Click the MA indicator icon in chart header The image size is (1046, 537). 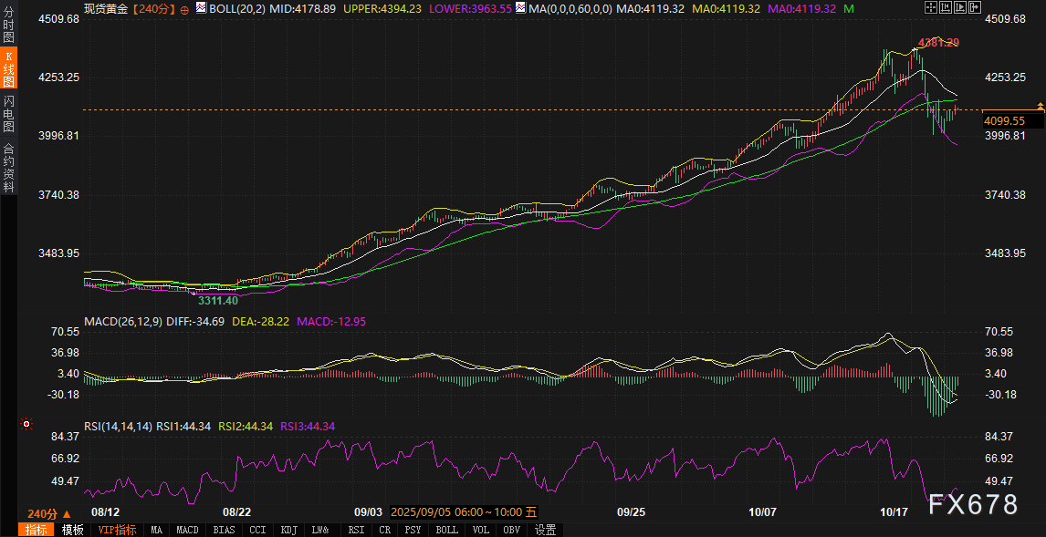520,8
